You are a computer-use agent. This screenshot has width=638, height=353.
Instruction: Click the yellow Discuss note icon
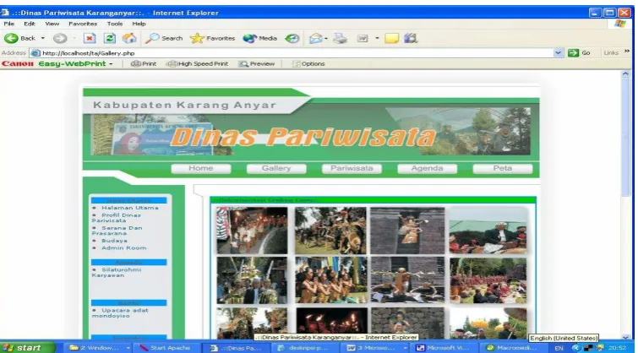tap(391, 38)
